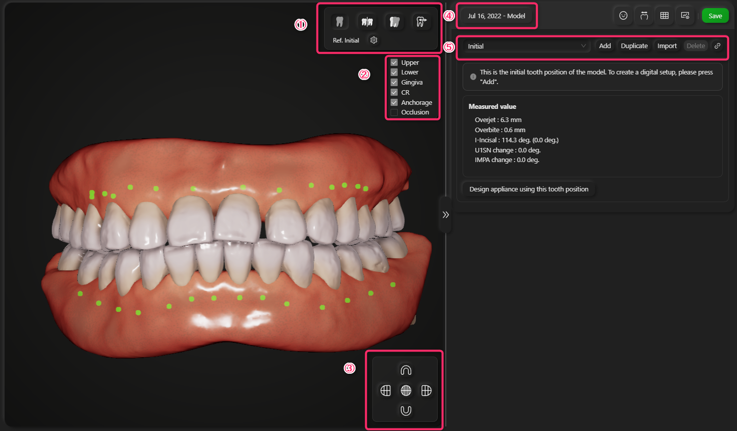Toggle the CR checkbox
The image size is (737, 431).
pos(394,93)
